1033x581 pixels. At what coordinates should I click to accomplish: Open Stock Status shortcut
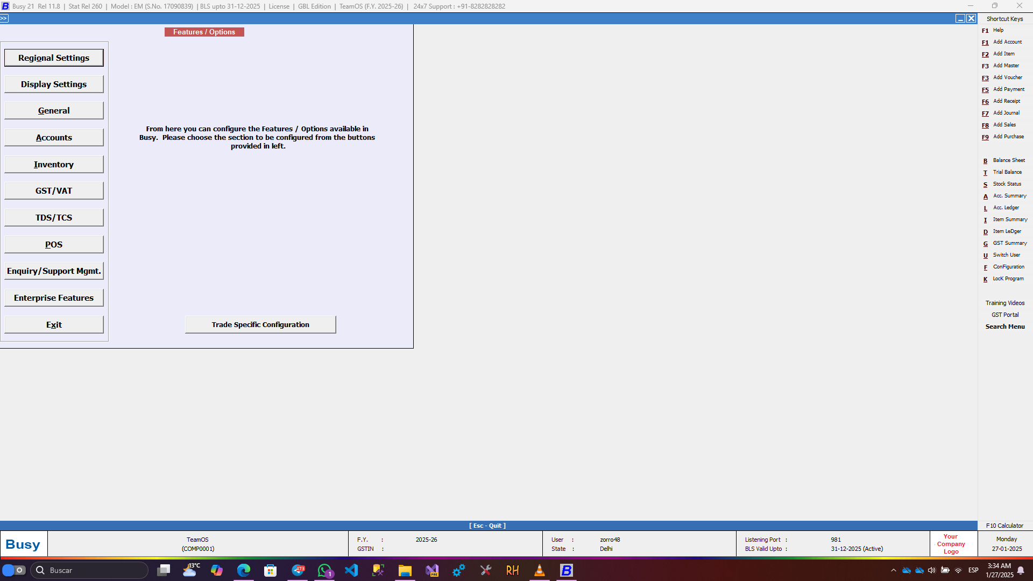(x=1002, y=184)
